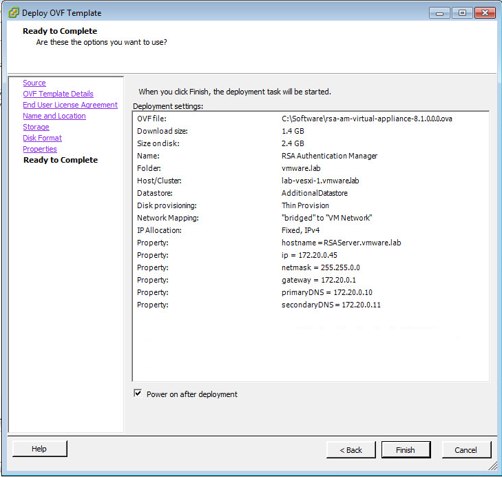Click the Download size 1.4 GB value
Image resolution: width=502 pixels, height=477 pixels.
coord(293,131)
